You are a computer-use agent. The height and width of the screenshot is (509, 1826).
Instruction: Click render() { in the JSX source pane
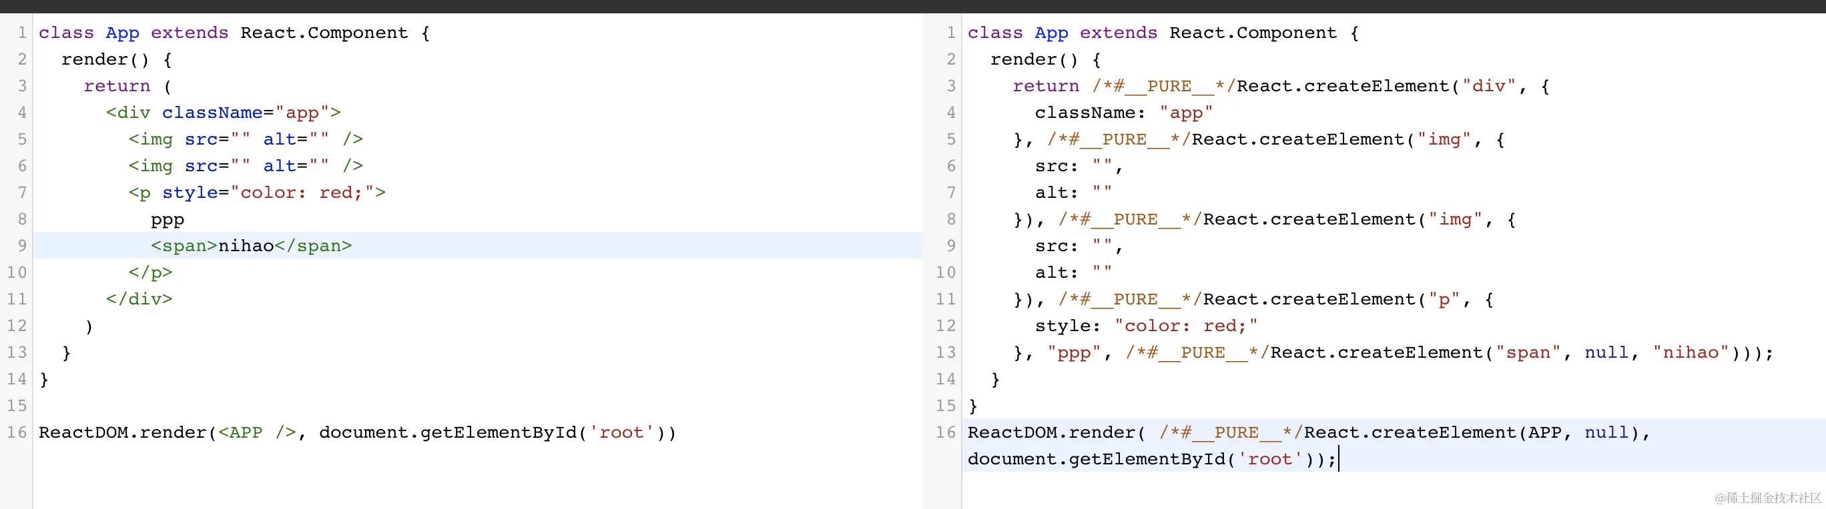(x=116, y=59)
